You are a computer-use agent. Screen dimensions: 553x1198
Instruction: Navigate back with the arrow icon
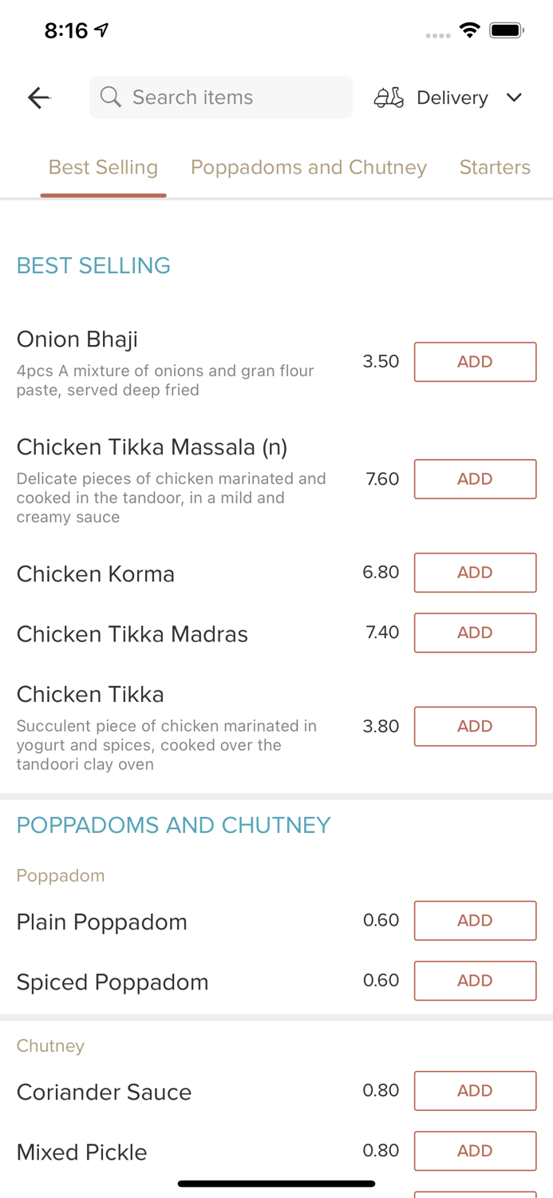pyautogui.click(x=38, y=97)
